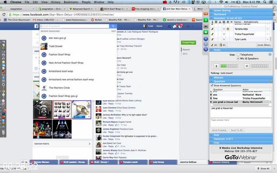Viewport: 277px width, 173px height.
Task: Click the Type answer here field
Action: click(x=241, y=122)
